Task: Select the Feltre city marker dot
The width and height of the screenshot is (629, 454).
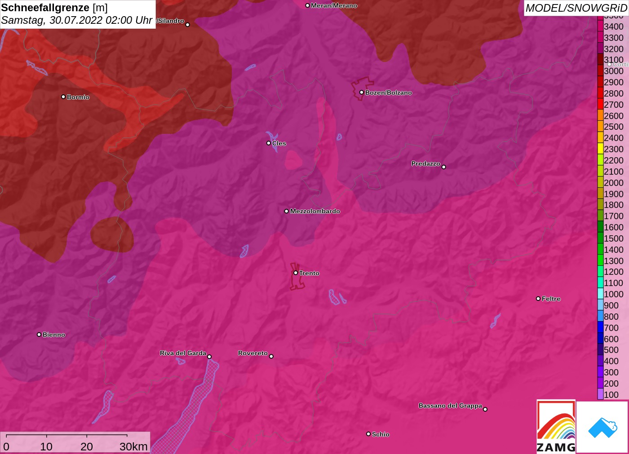Action: pyautogui.click(x=538, y=299)
